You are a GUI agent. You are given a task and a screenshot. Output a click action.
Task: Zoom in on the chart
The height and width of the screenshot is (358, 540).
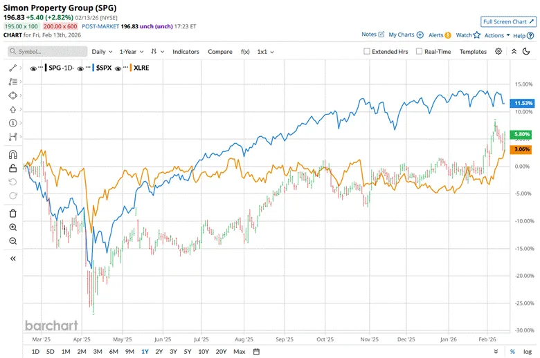(x=12, y=227)
